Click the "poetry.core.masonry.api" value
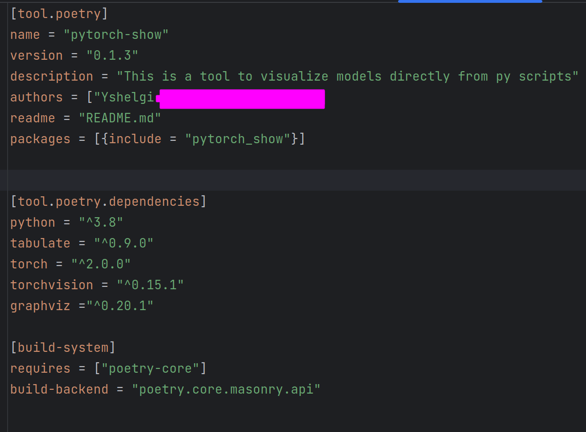This screenshot has width=586, height=432. point(226,389)
